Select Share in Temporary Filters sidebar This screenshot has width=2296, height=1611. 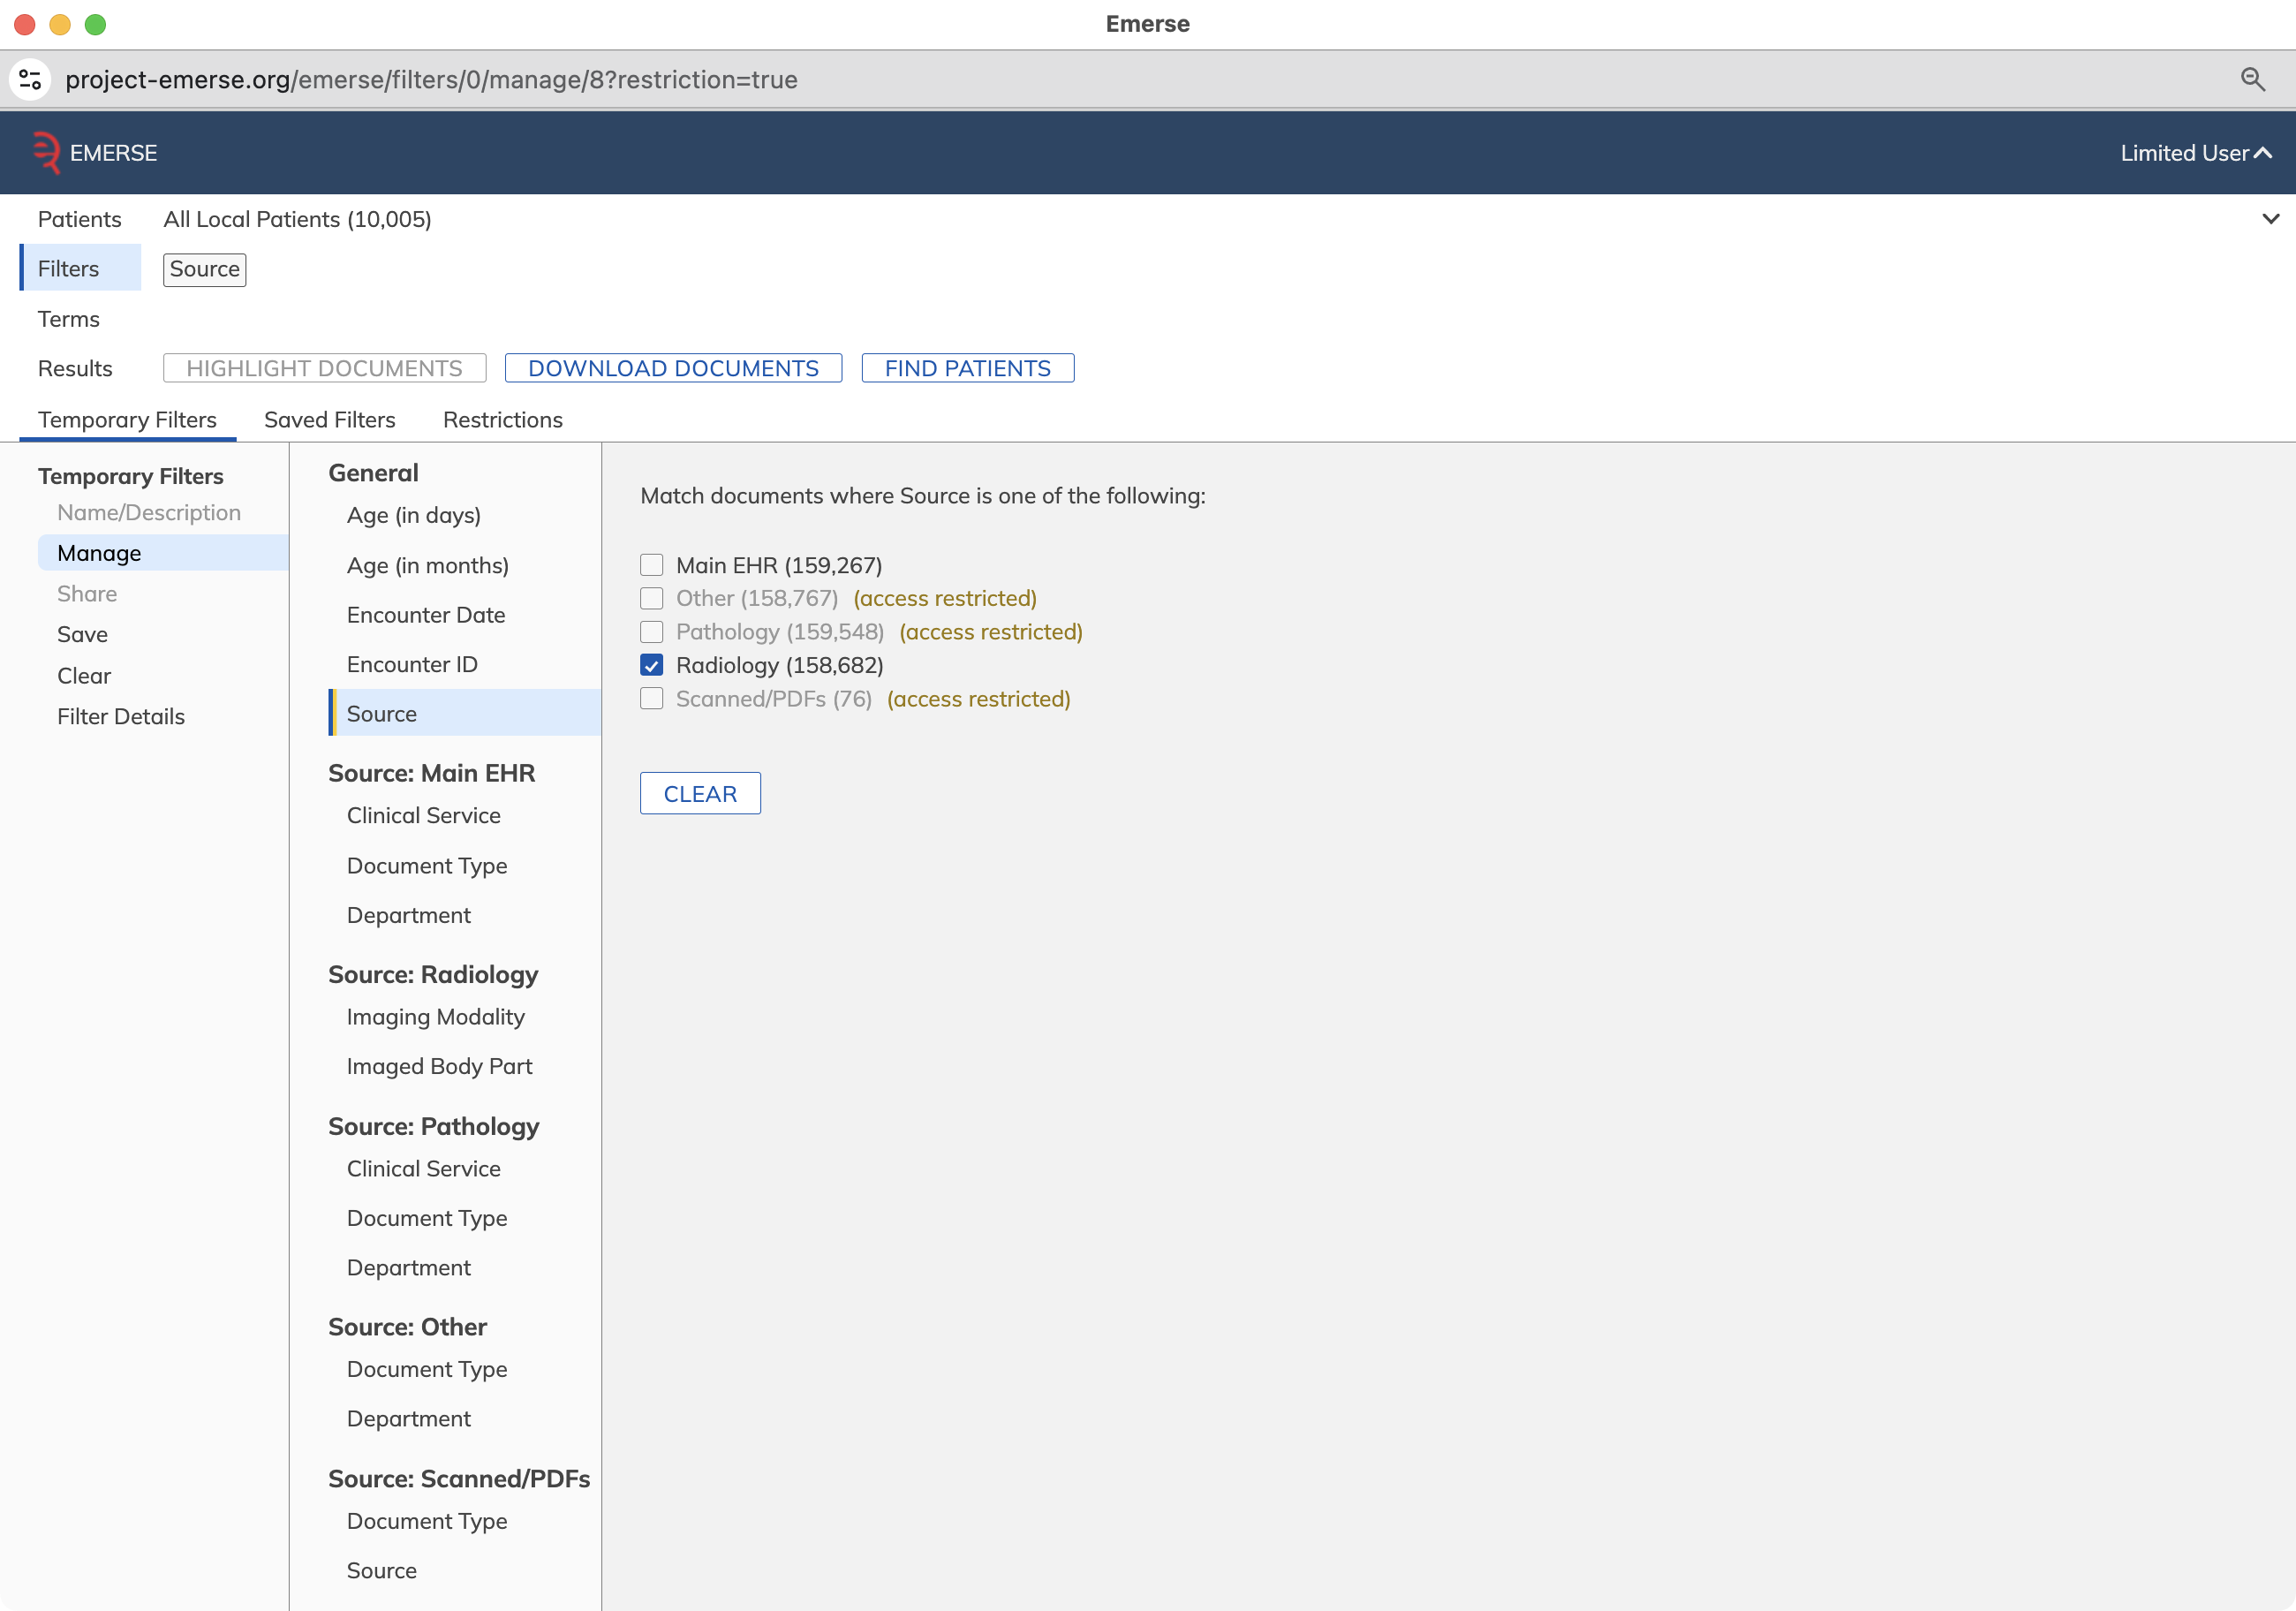[x=87, y=594]
